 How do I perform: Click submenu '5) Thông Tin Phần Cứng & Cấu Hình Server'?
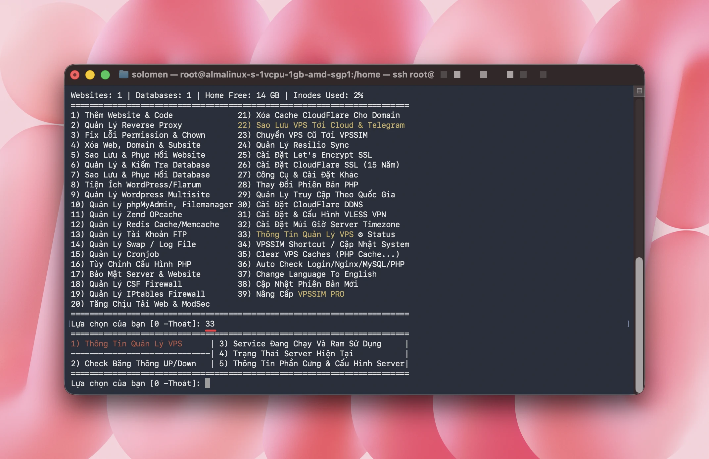pos(312,364)
